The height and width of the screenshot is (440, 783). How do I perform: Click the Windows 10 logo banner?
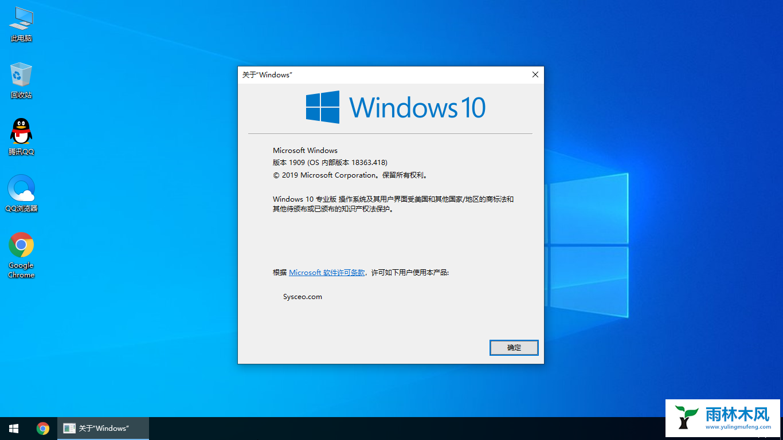[396, 107]
